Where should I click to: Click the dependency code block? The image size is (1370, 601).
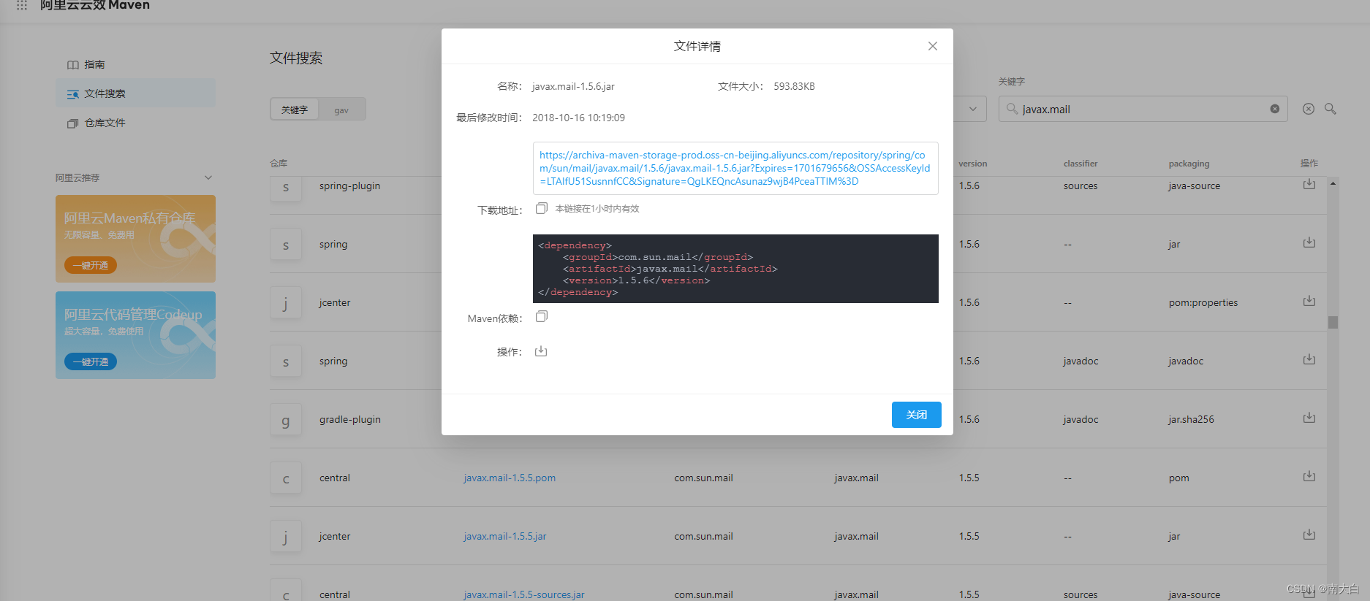735,269
